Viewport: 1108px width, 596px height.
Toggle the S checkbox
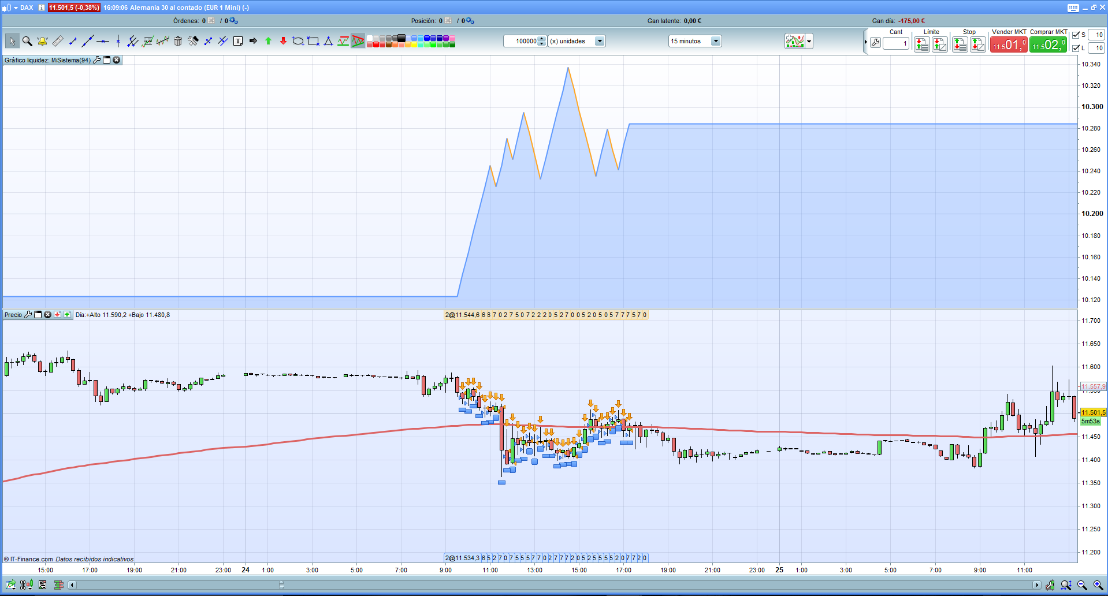(x=1076, y=35)
